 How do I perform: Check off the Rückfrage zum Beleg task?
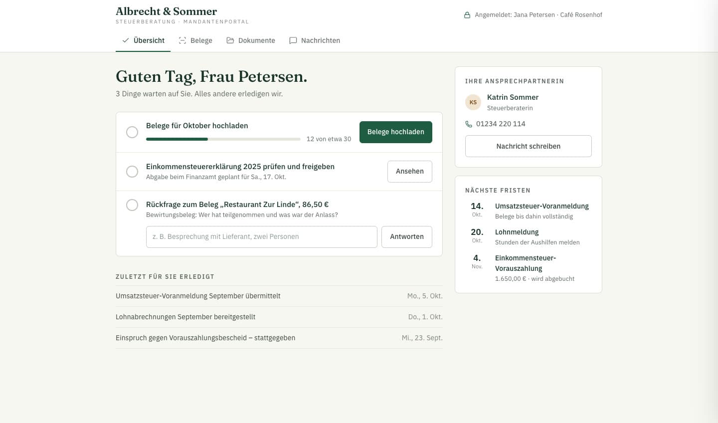click(132, 205)
